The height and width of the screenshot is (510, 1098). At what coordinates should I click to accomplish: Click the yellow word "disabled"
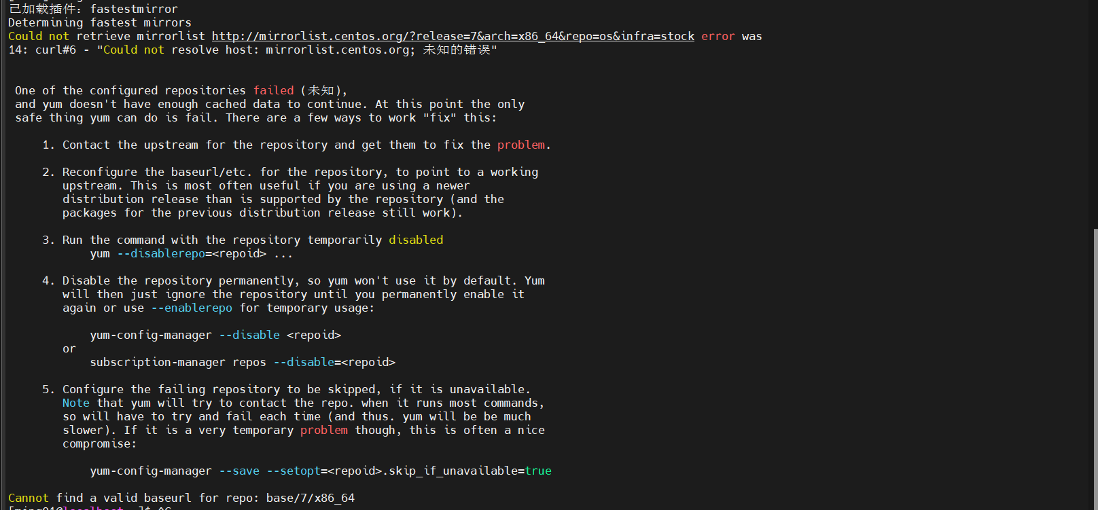click(416, 240)
